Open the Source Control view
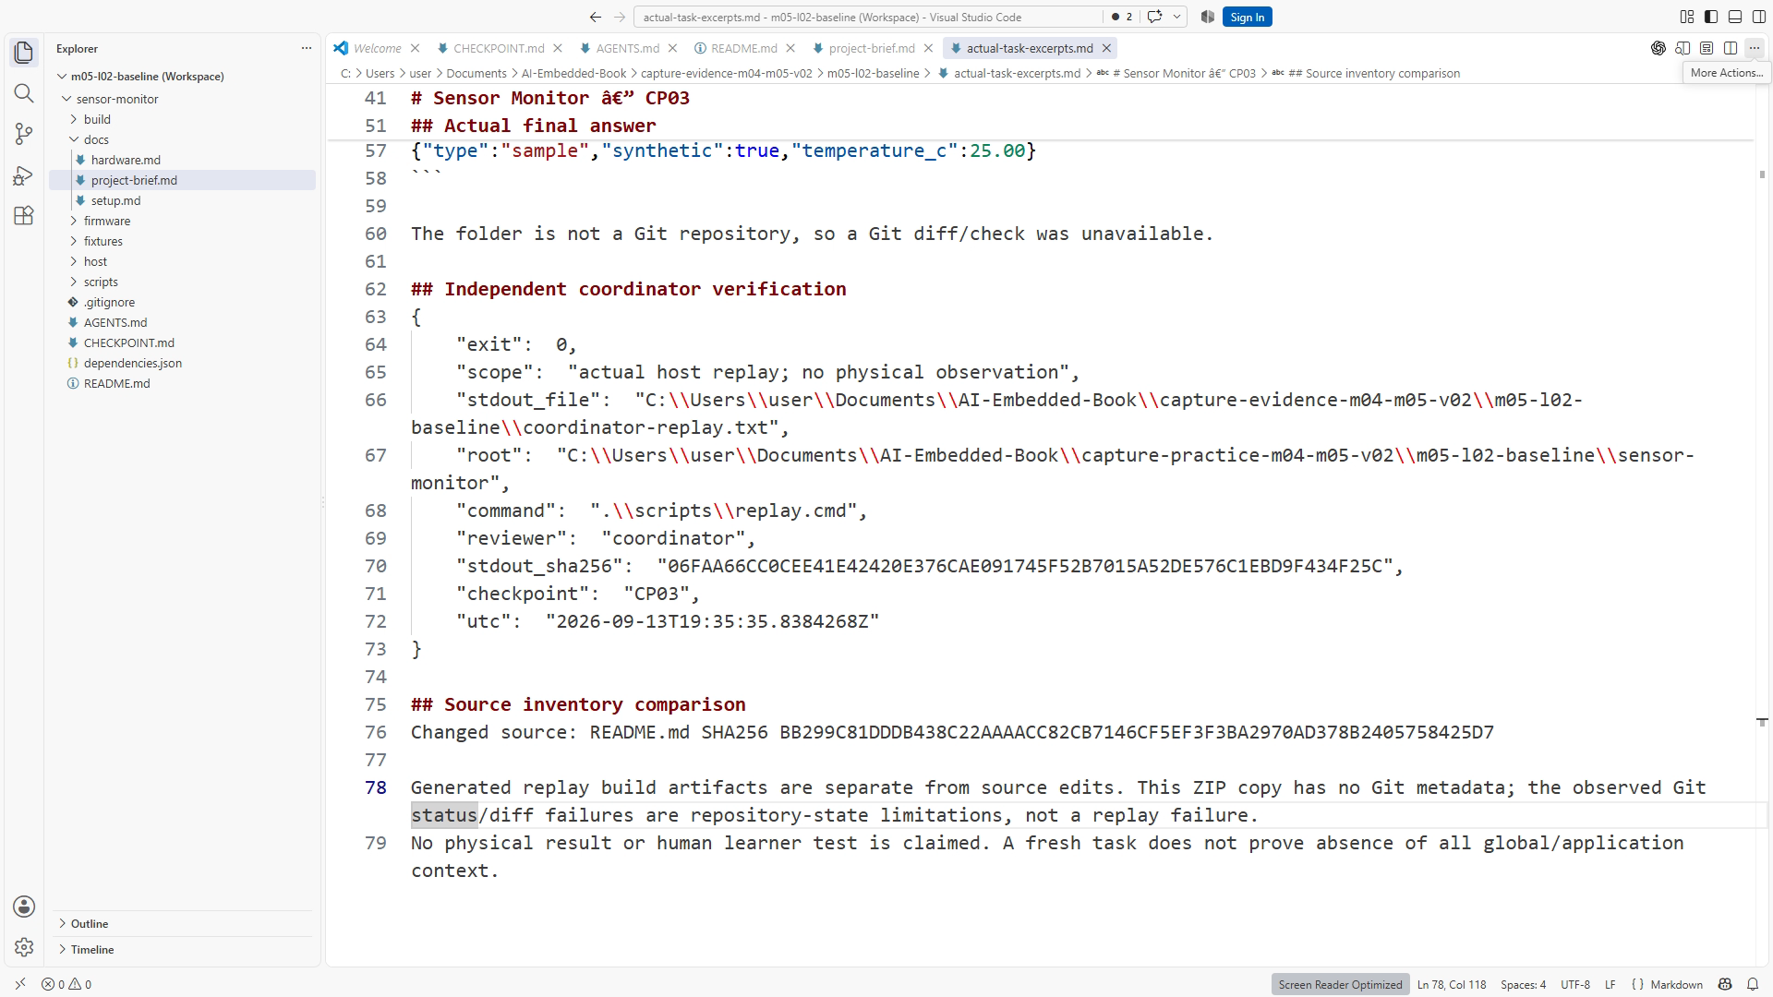 click(x=24, y=134)
